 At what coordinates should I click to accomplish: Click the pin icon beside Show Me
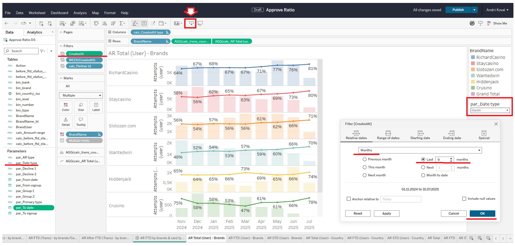(480, 23)
